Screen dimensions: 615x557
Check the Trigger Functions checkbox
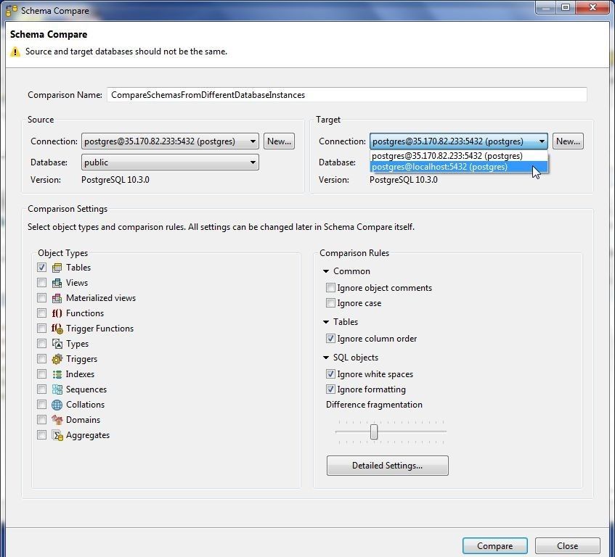pos(41,329)
